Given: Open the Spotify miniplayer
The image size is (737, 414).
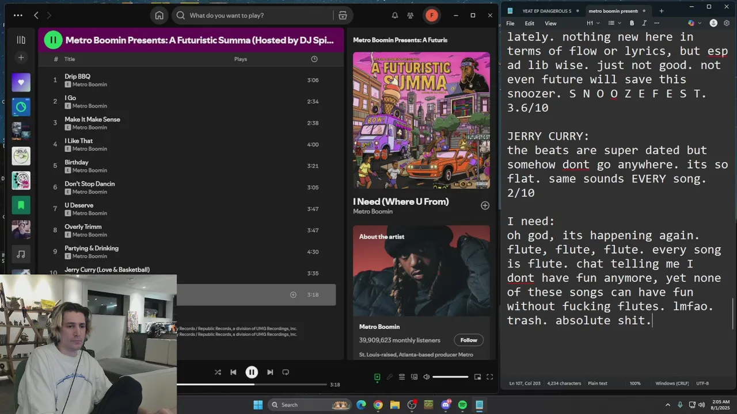Looking at the screenshot, I should point(477,377).
